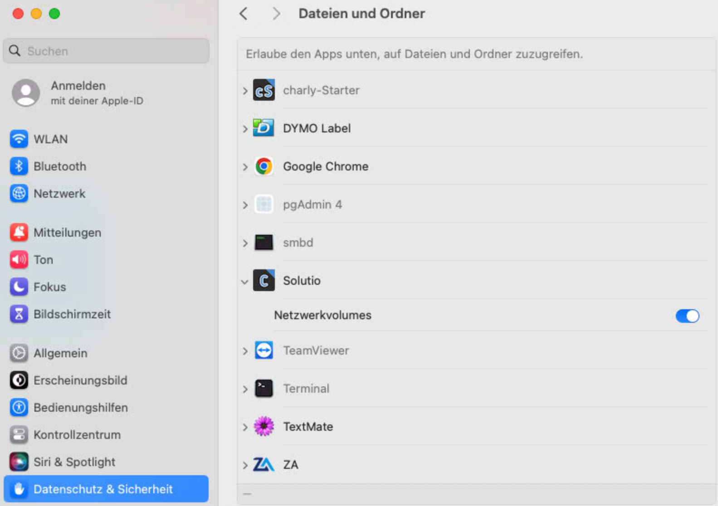Disable Netzwerkvolumes access for Solutio
Viewport: 718px width, 506px height.
[687, 316]
